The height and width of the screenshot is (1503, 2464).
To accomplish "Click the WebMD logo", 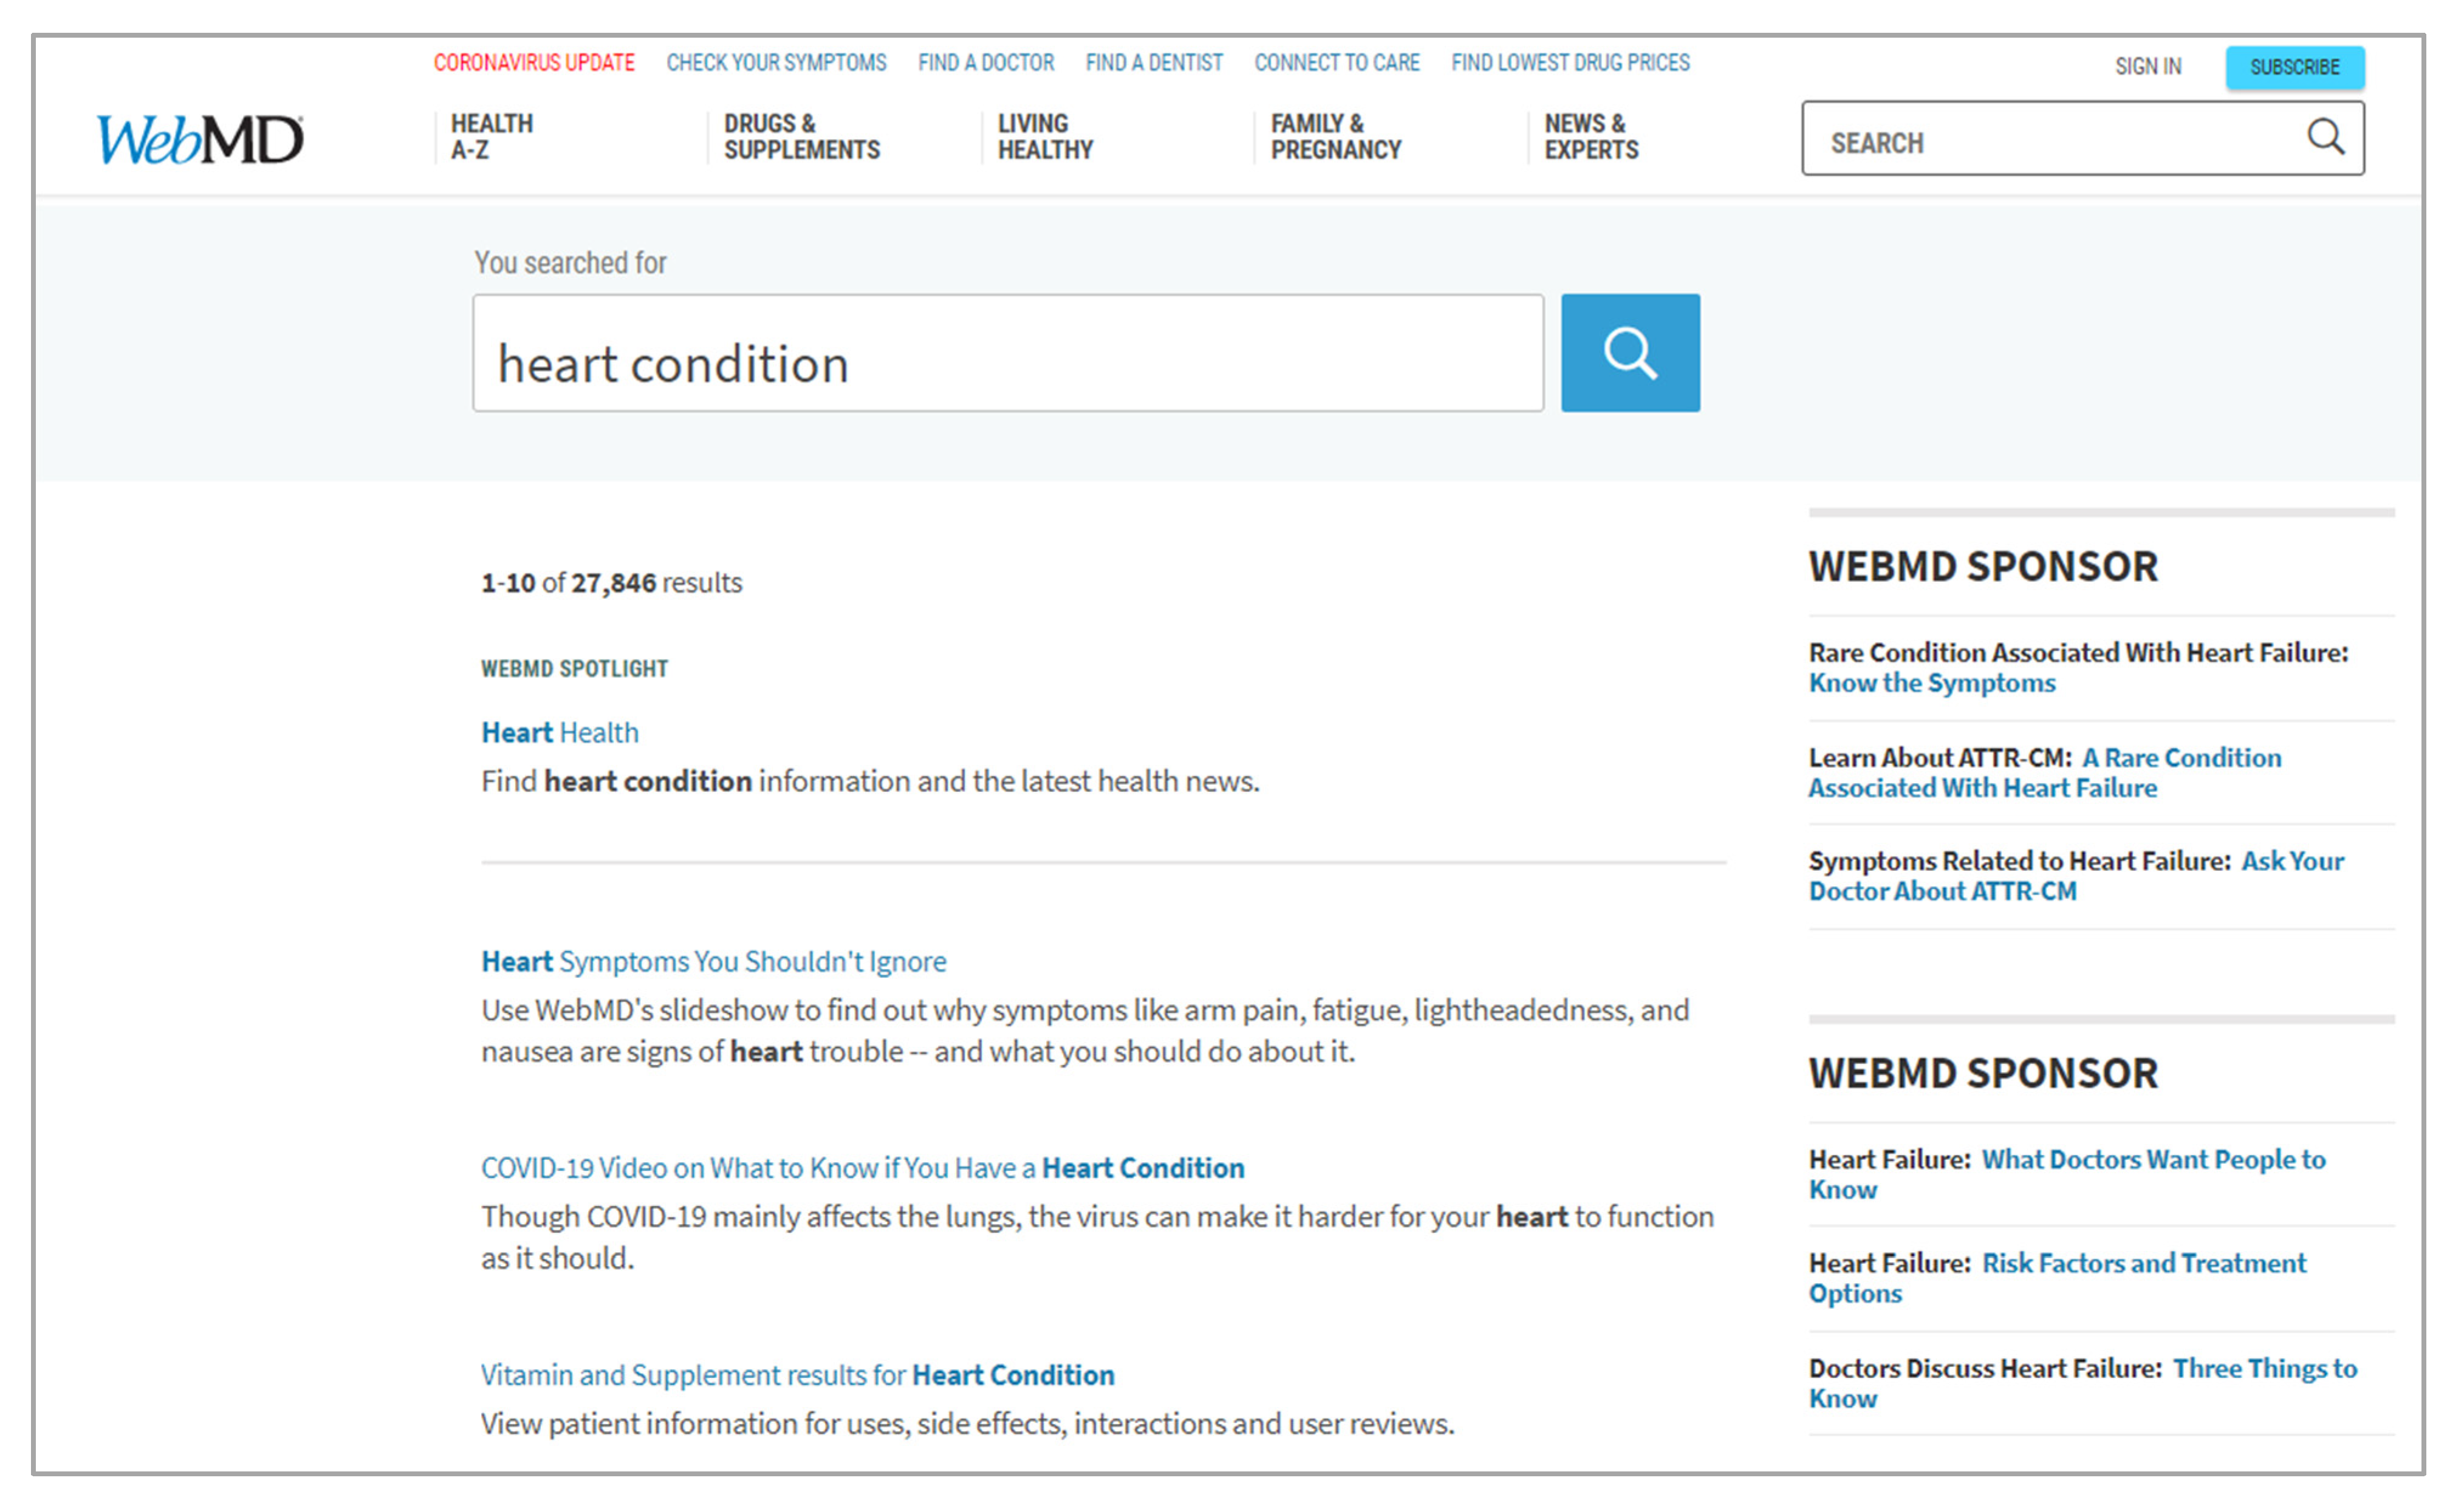I will tap(199, 139).
